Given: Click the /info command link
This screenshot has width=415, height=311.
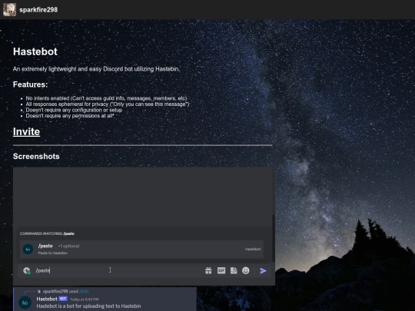Looking at the screenshot, I should point(84,292).
